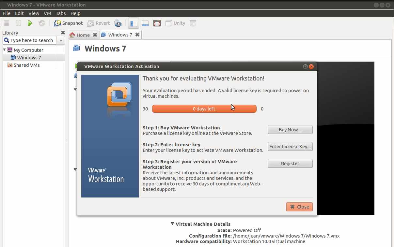Click the Unity toolbar button
394x247 pixels.
175,23
